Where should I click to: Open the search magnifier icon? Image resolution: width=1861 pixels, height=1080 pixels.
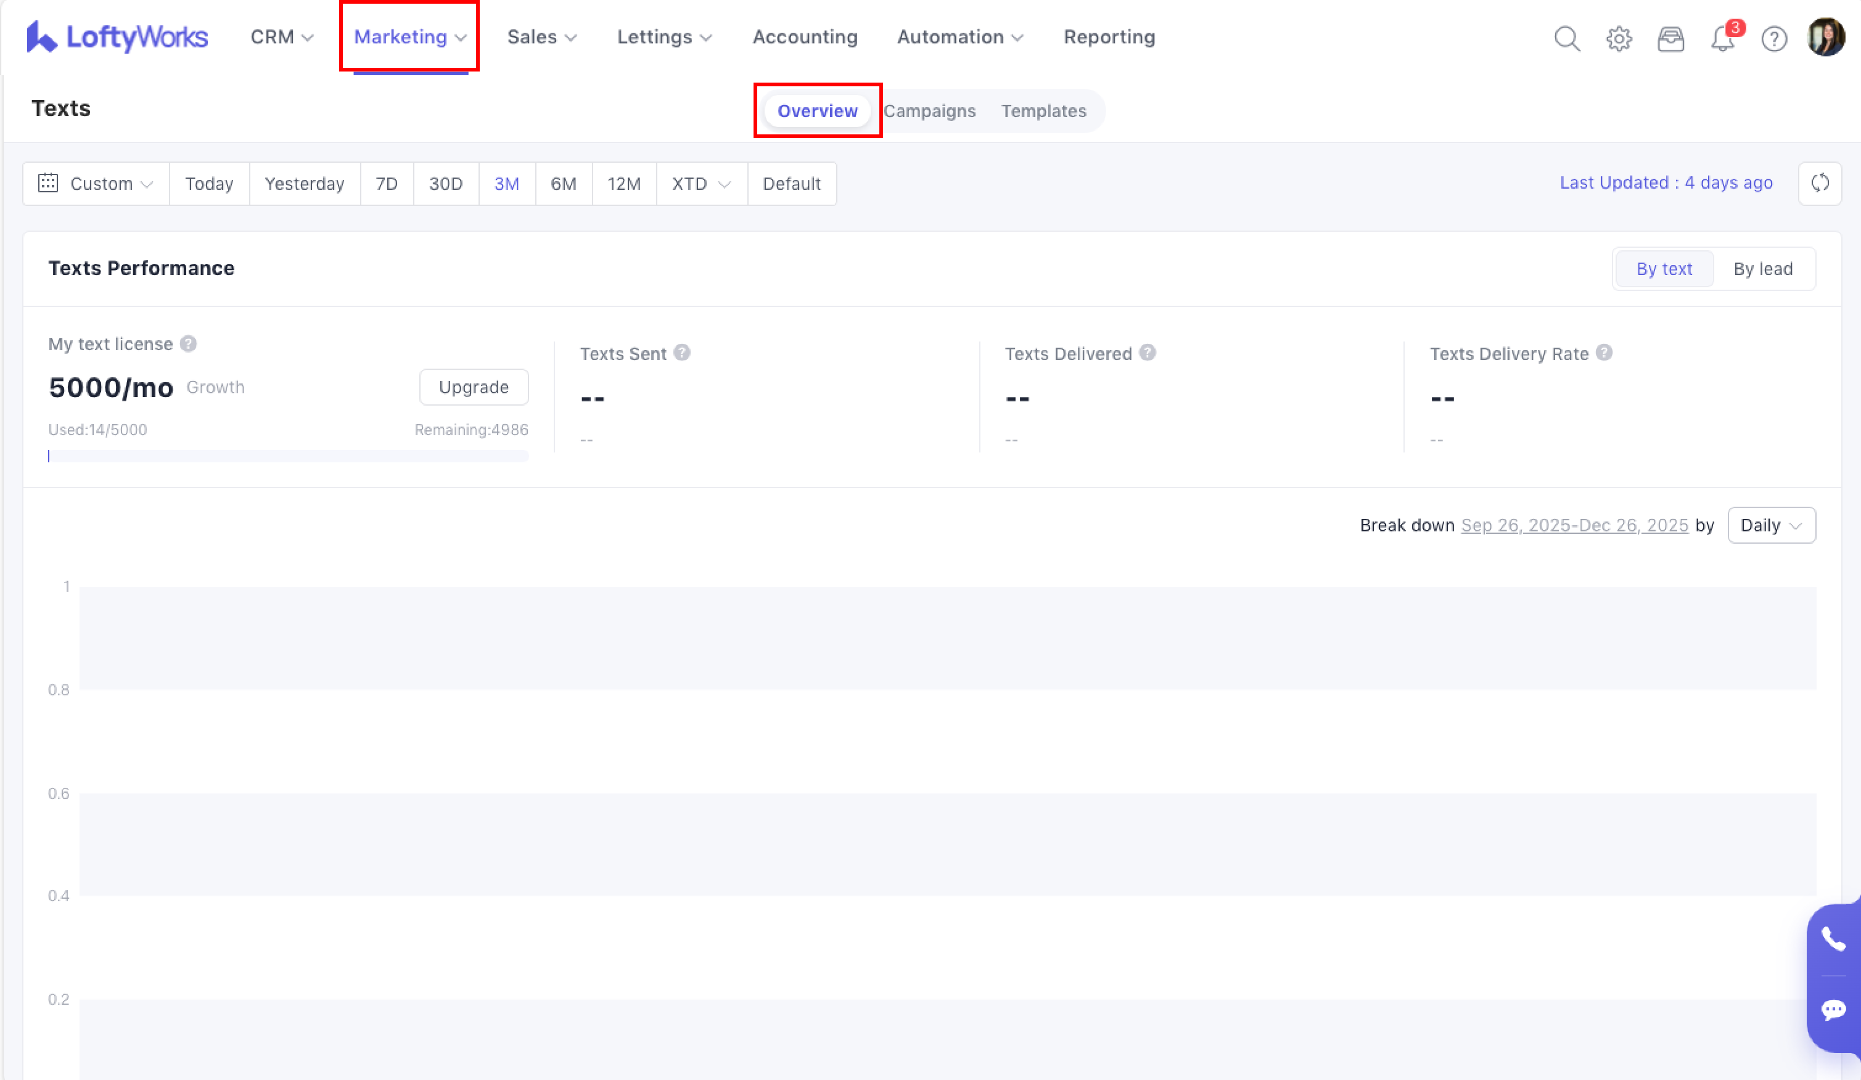1566,38
